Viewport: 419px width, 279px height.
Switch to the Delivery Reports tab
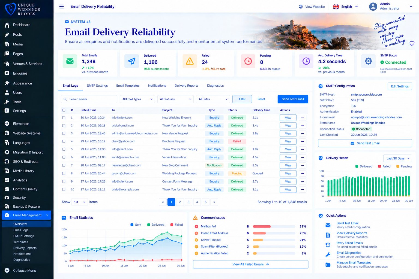tap(187, 86)
